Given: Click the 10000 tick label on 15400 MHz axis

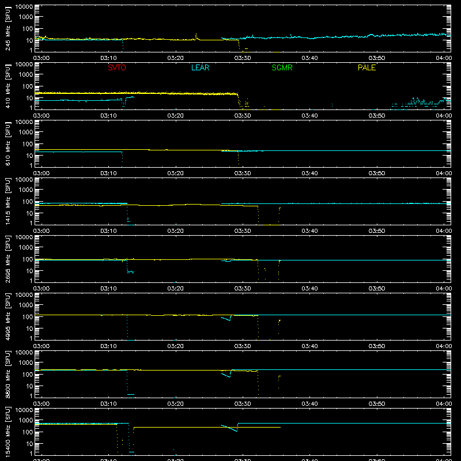Looking at the screenshot, I should 24,410.
